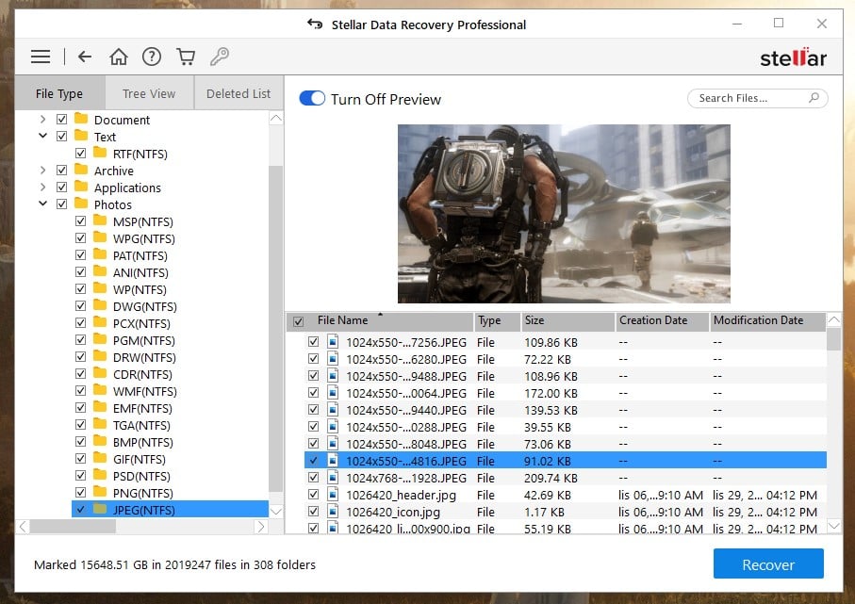Screen dimensions: 855x604
Task: Click the Recover button
Action: pos(768,563)
